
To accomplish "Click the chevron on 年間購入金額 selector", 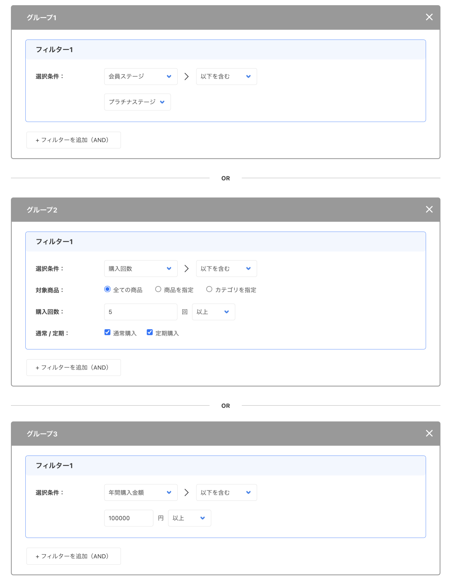I will (169, 492).
